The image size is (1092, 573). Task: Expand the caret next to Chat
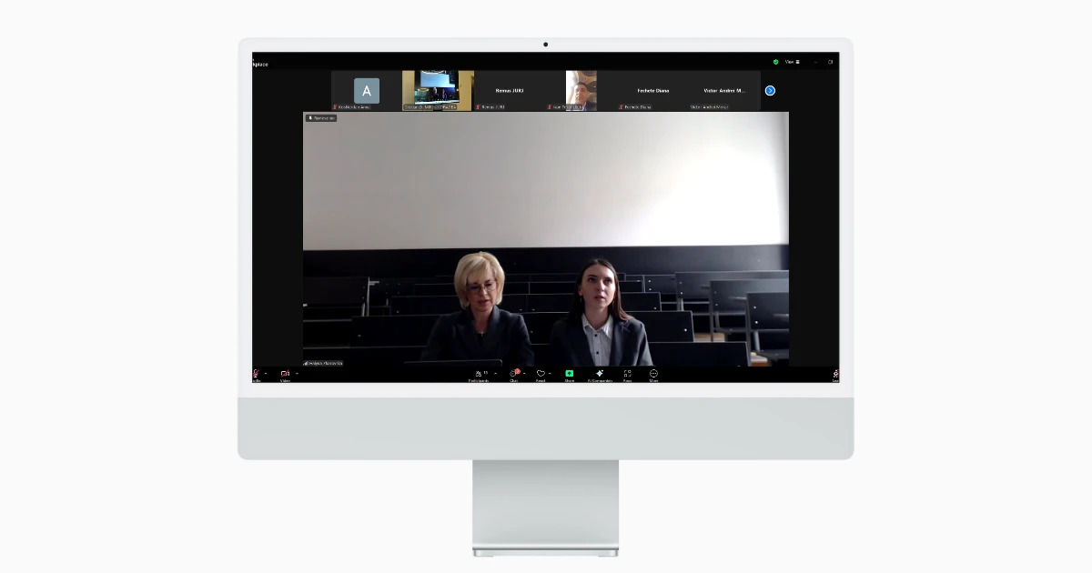coord(525,373)
